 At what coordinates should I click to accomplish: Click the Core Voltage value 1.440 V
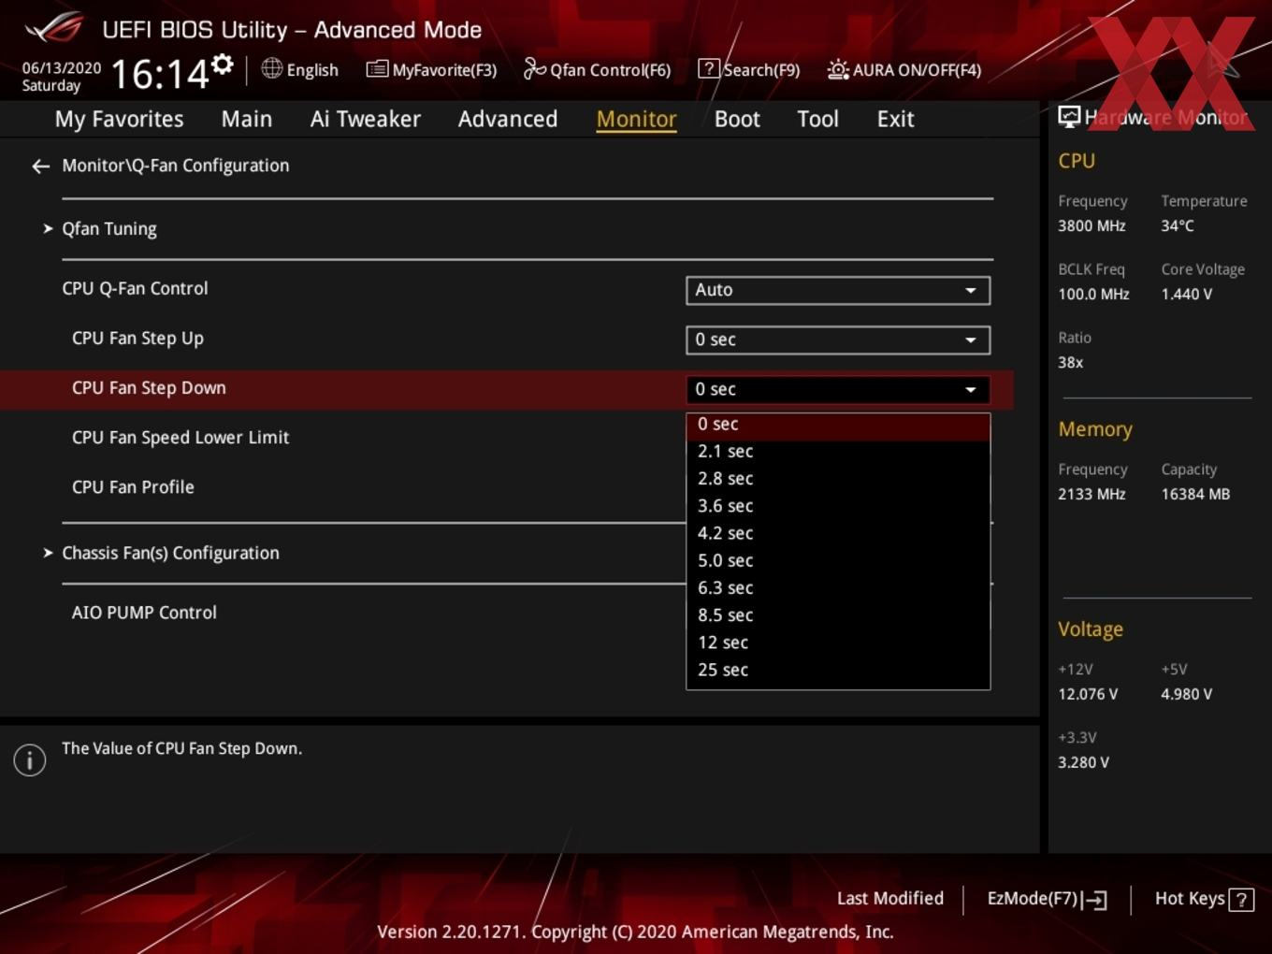click(1187, 295)
